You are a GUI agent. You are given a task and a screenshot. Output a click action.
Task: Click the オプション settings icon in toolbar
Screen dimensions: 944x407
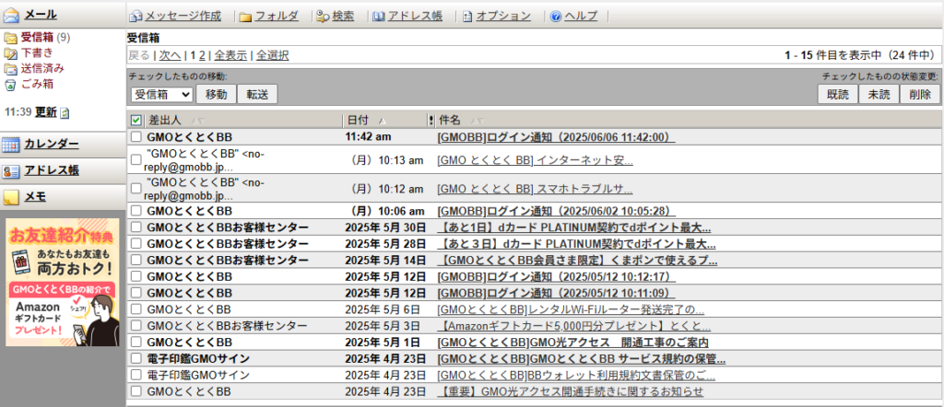coord(467,17)
